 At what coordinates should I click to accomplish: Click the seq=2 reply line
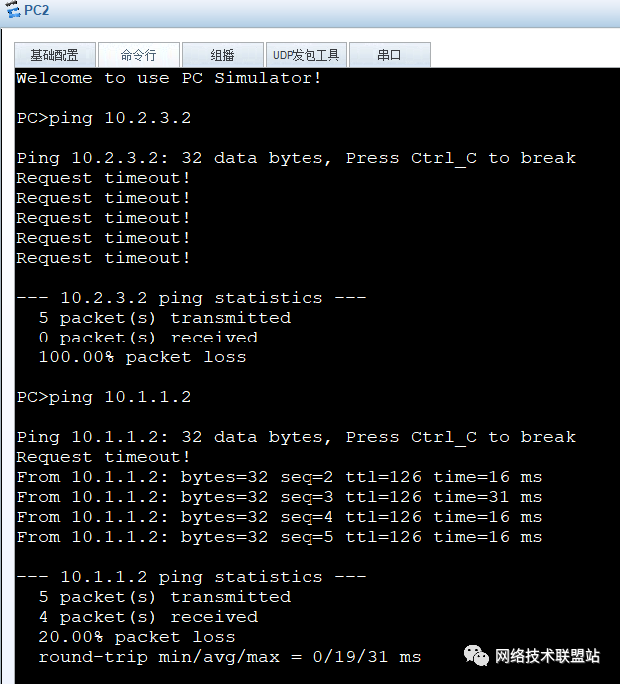[280, 477]
